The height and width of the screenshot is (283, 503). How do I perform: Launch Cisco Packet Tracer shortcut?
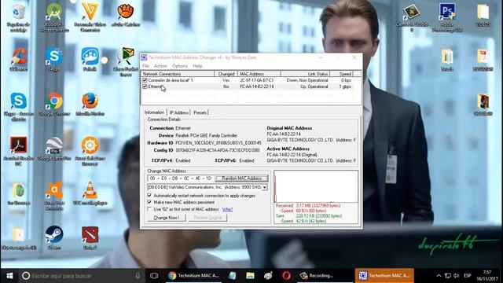(x=126, y=62)
